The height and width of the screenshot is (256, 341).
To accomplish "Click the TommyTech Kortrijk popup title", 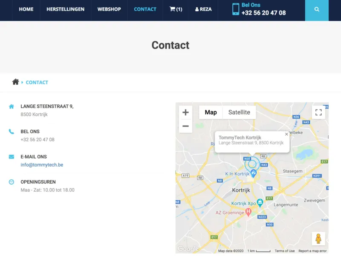I will (240, 138).
